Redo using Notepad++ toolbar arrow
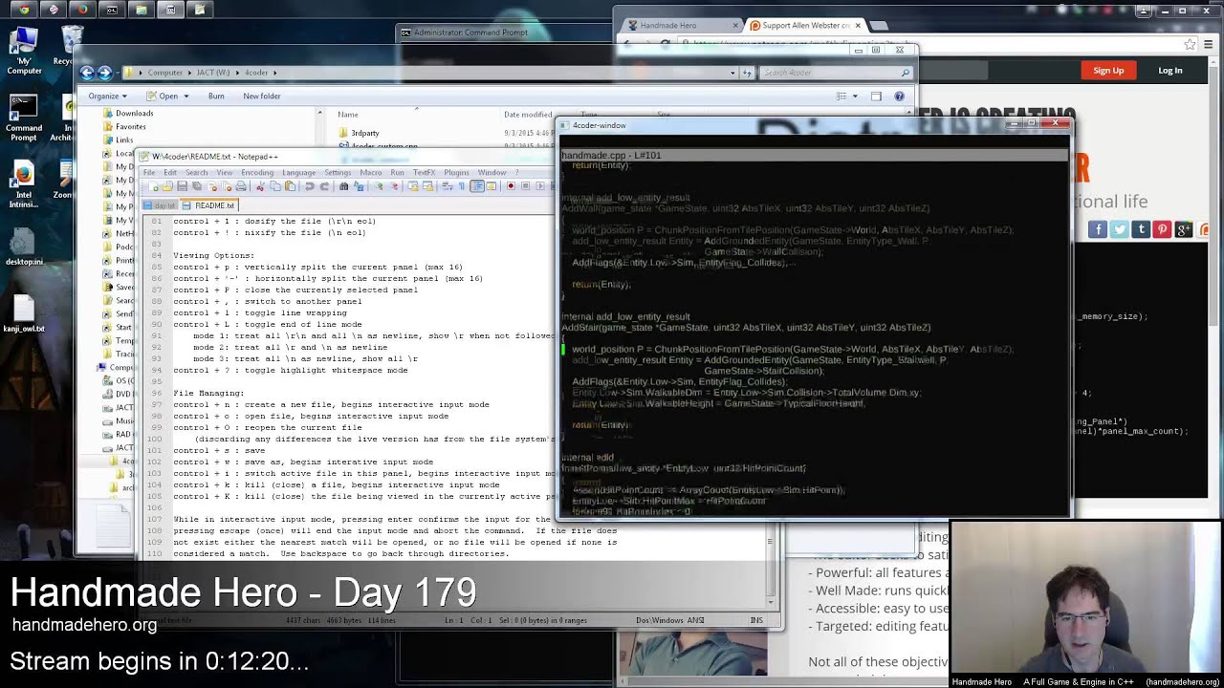 [324, 186]
